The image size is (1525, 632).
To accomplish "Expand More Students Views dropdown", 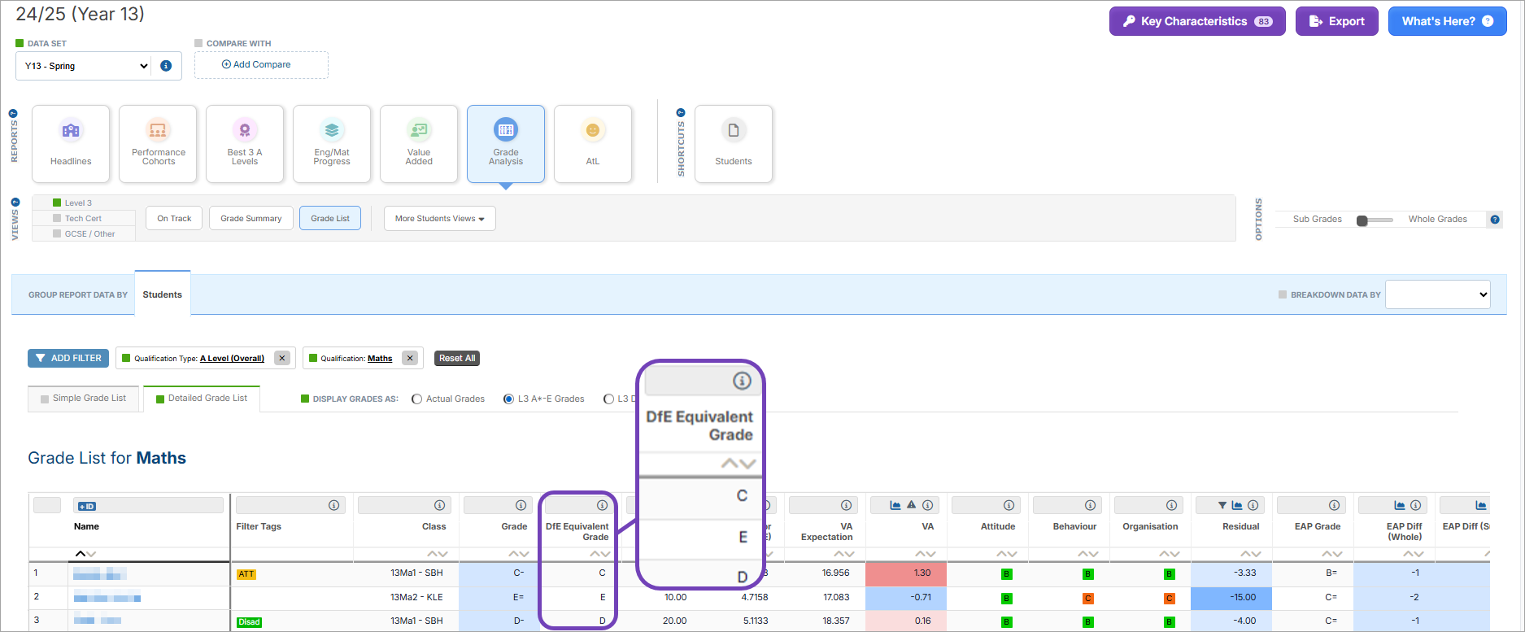I will tap(439, 219).
